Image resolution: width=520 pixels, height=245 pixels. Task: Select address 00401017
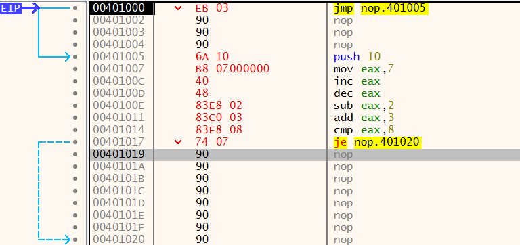pos(118,142)
